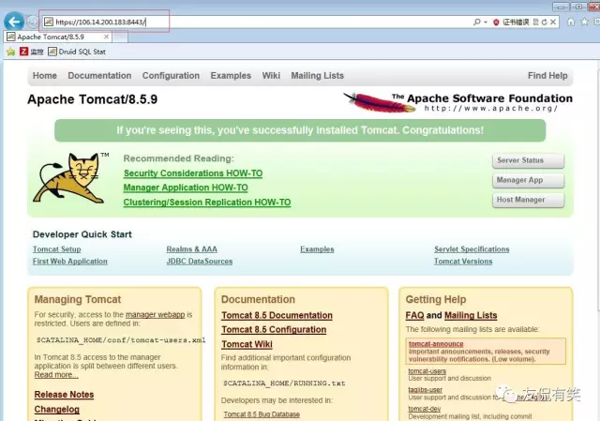Screen dimensions: 600x421
Task: Click Find Help in the navbar
Action: [x=547, y=76]
